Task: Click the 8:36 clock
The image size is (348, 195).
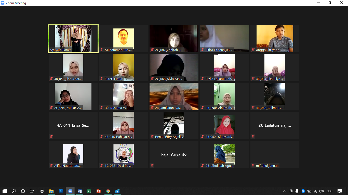Action: coord(329,191)
